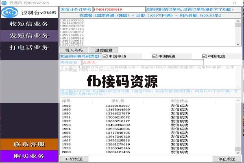Viewport: 244px width, 163px height.
Task: Click the results table scrollbar thumb
Action: coord(238,149)
